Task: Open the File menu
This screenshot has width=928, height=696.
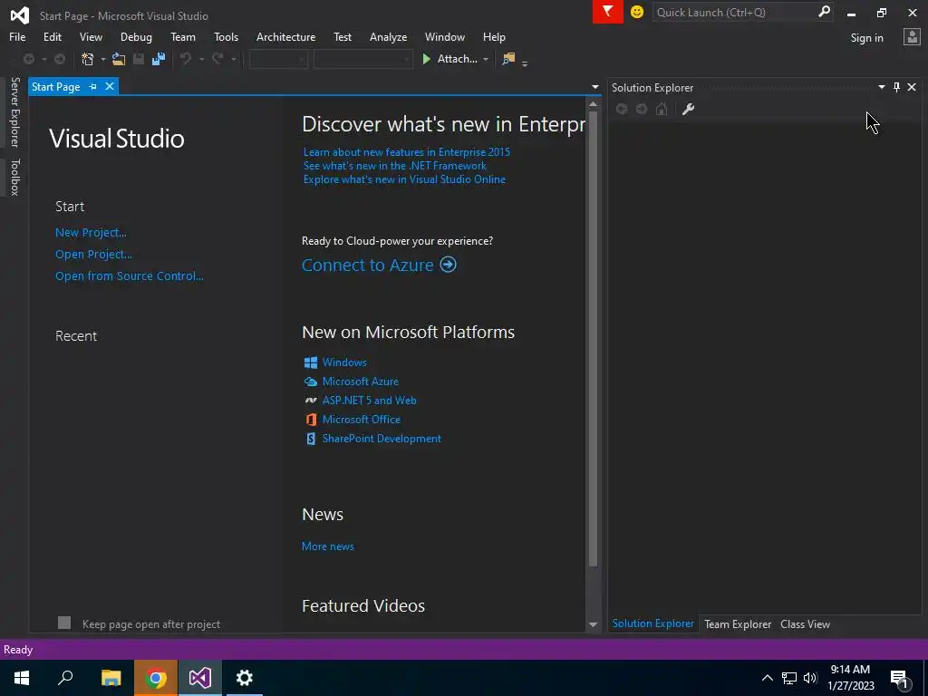Action: point(17,36)
